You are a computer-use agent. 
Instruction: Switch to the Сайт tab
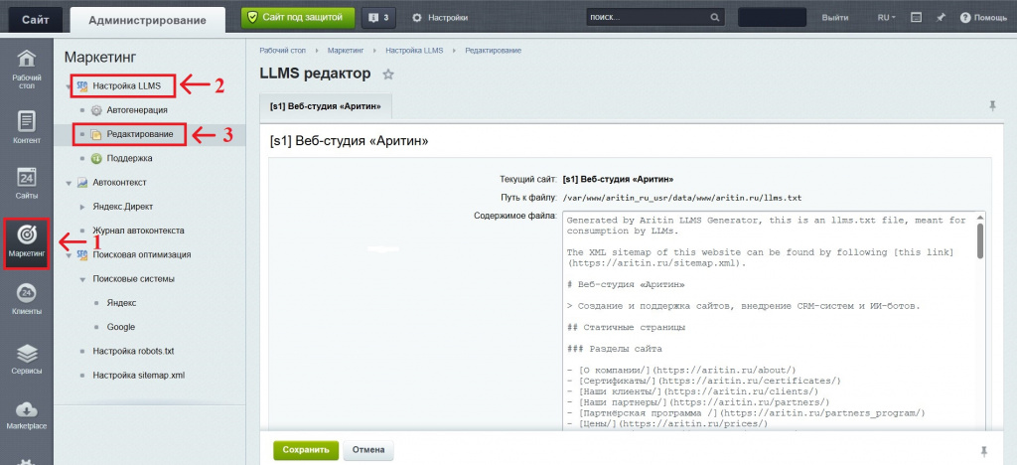click(x=36, y=20)
